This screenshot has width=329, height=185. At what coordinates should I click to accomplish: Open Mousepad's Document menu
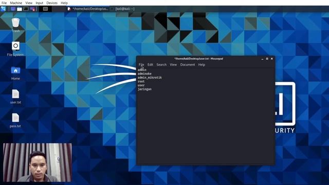click(187, 65)
